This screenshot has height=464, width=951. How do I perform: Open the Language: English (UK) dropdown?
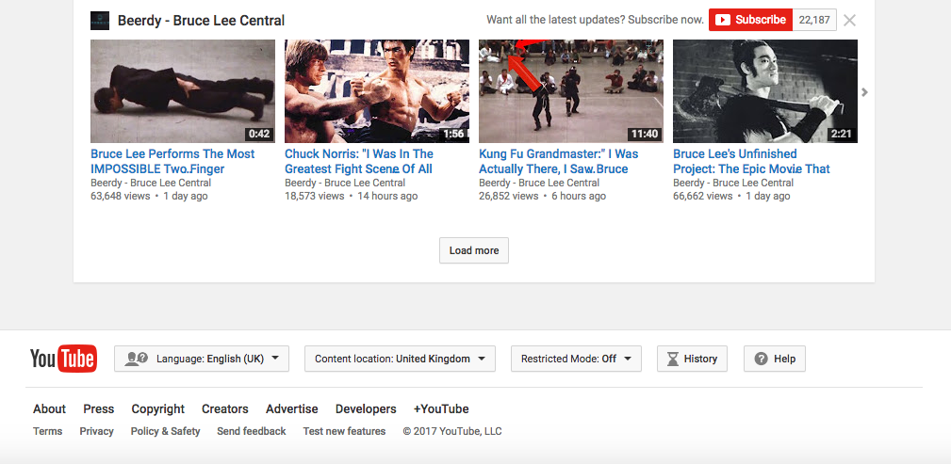pyautogui.click(x=202, y=359)
